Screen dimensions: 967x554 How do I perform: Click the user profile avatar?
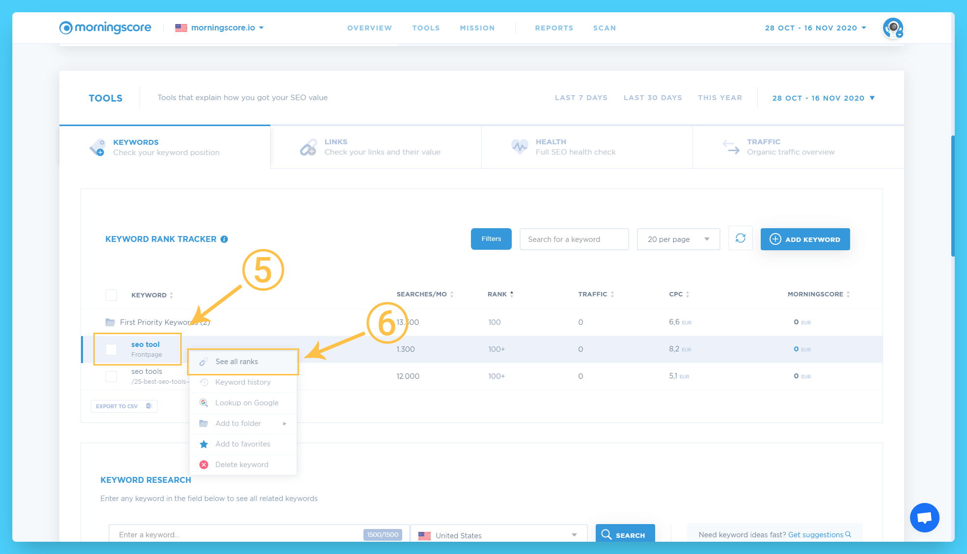coord(892,27)
